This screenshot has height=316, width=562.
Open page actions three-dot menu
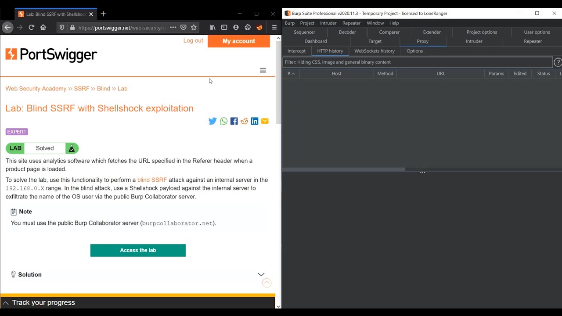coord(173,27)
